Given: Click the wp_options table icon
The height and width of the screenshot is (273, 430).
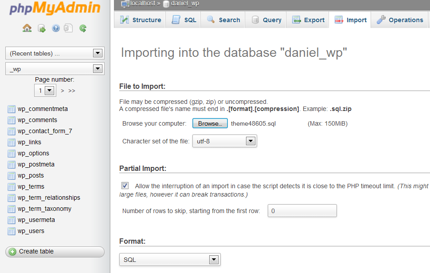Looking at the screenshot, I should coord(12,153).
